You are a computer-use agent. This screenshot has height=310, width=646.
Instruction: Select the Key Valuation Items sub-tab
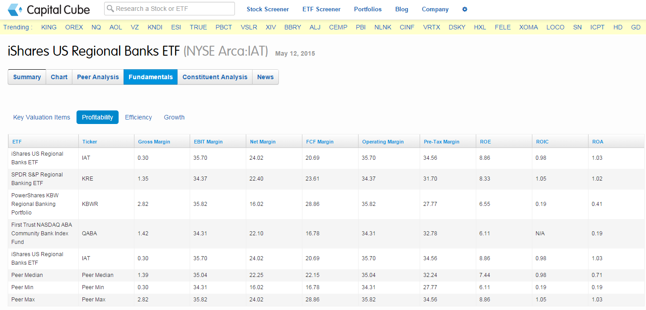pyautogui.click(x=42, y=117)
